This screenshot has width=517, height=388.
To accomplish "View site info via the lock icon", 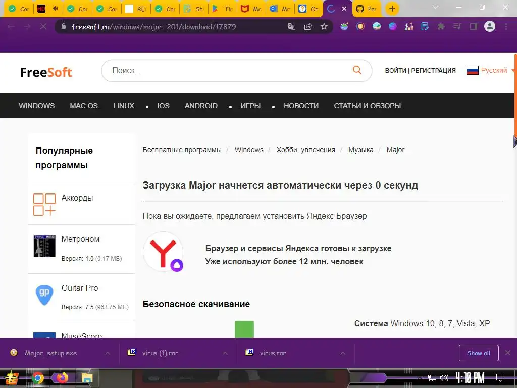I will click(x=64, y=26).
